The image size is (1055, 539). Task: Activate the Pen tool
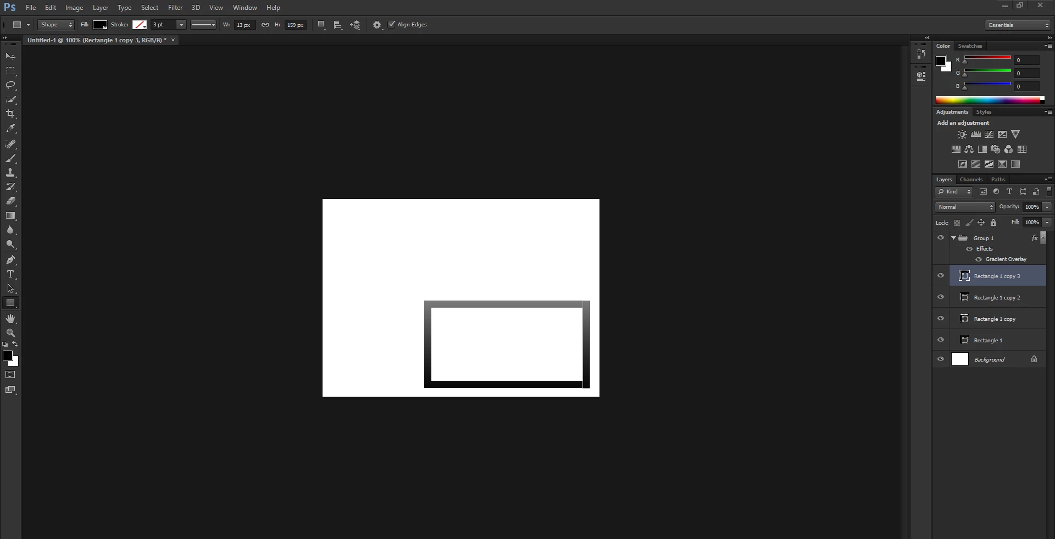[10, 260]
